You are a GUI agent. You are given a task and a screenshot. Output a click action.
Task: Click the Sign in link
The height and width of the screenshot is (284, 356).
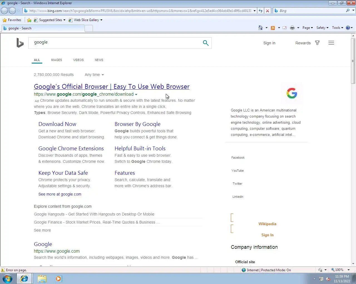click(269, 43)
